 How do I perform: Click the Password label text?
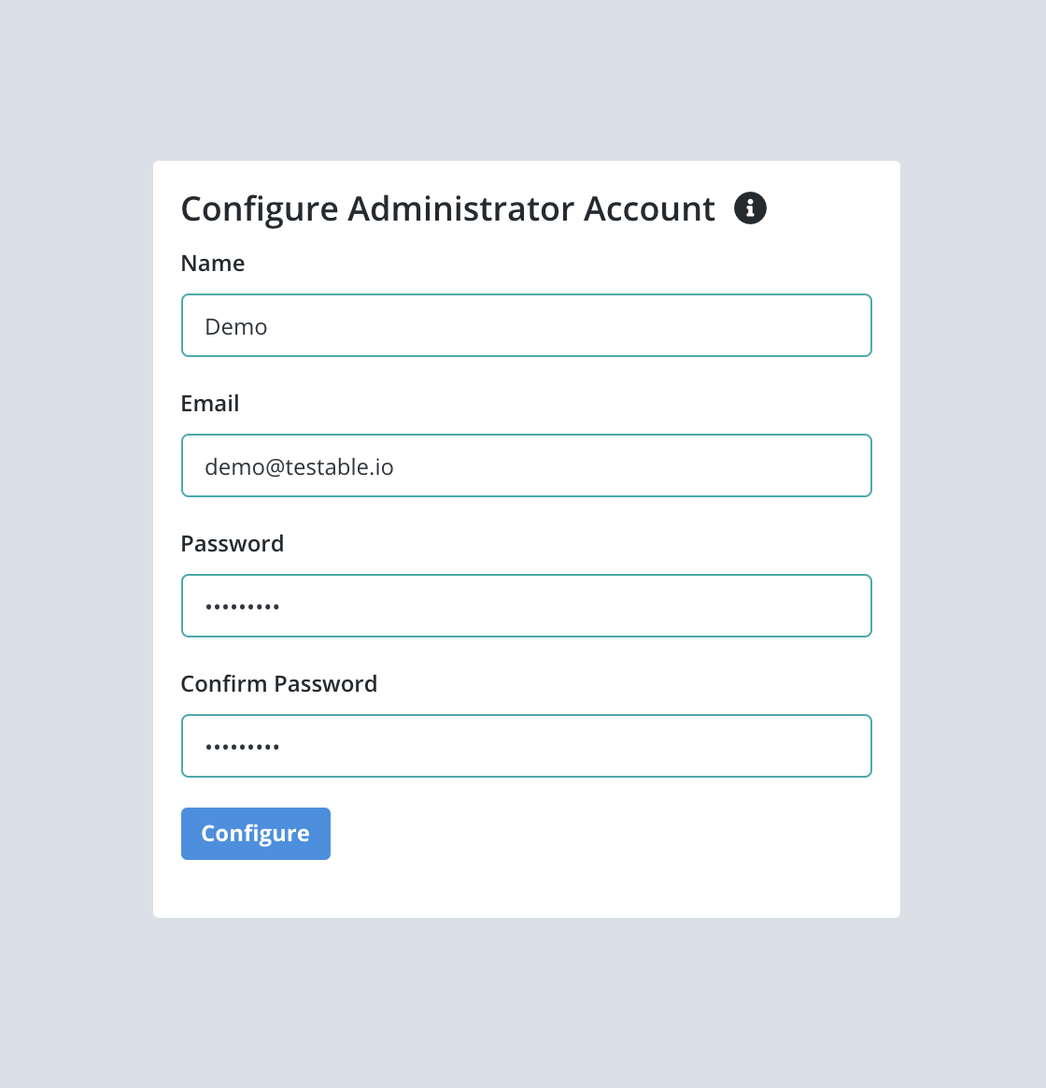[233, 544]
